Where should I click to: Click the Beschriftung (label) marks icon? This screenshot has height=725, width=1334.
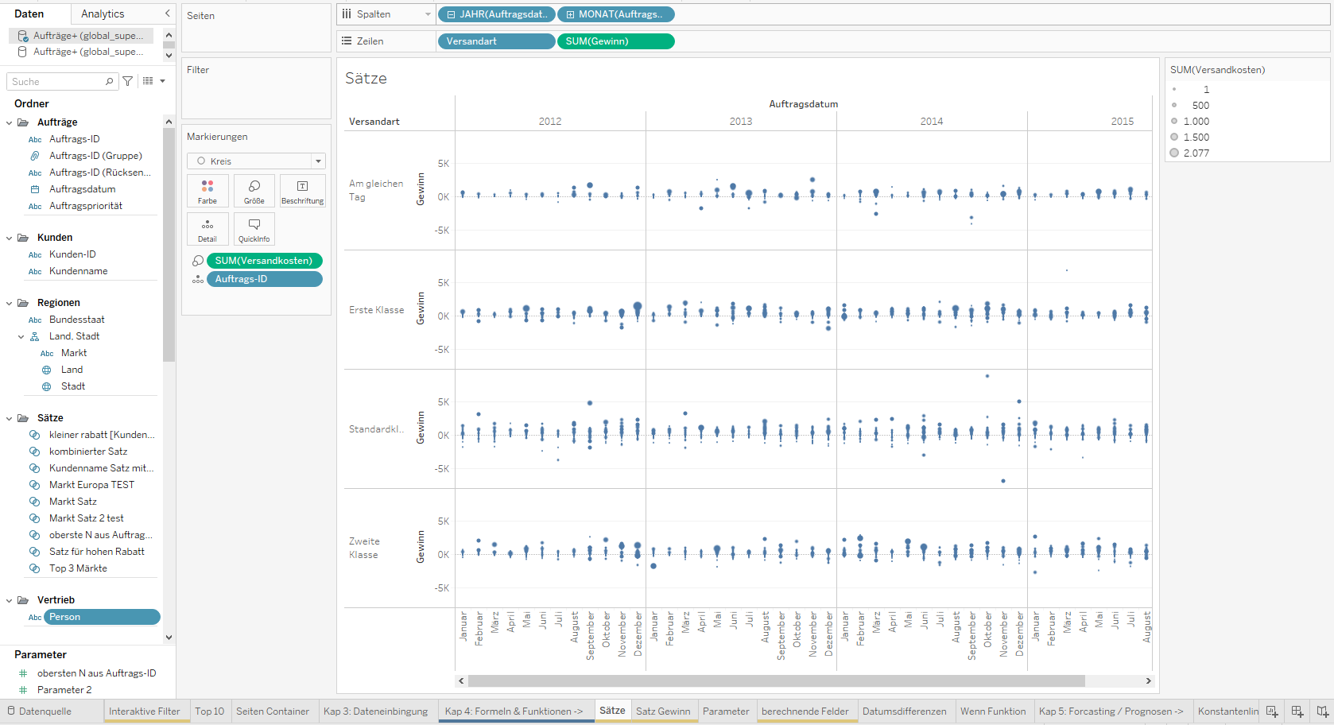tap(302, 191)
